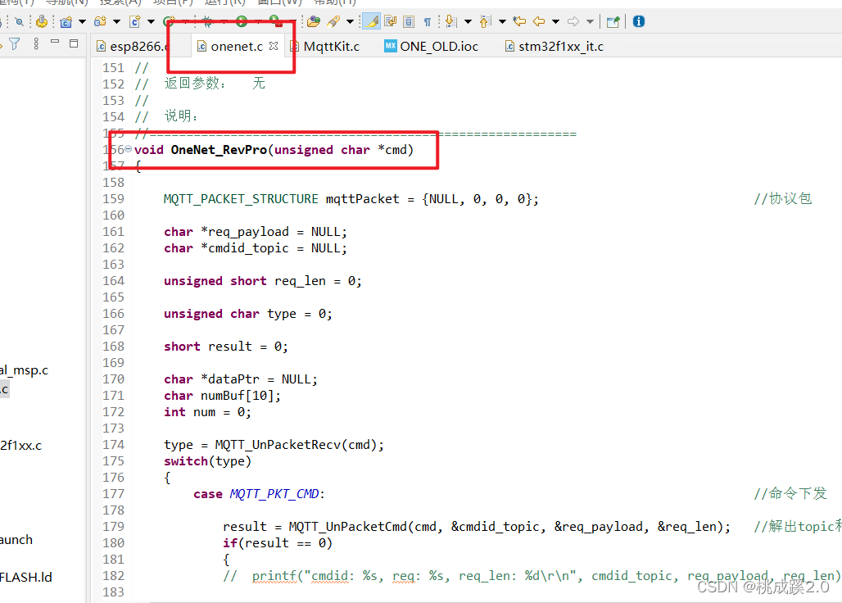Click the New C/C++ Project icon
This screenshot has height=603, width=842.
coord(66,21)
